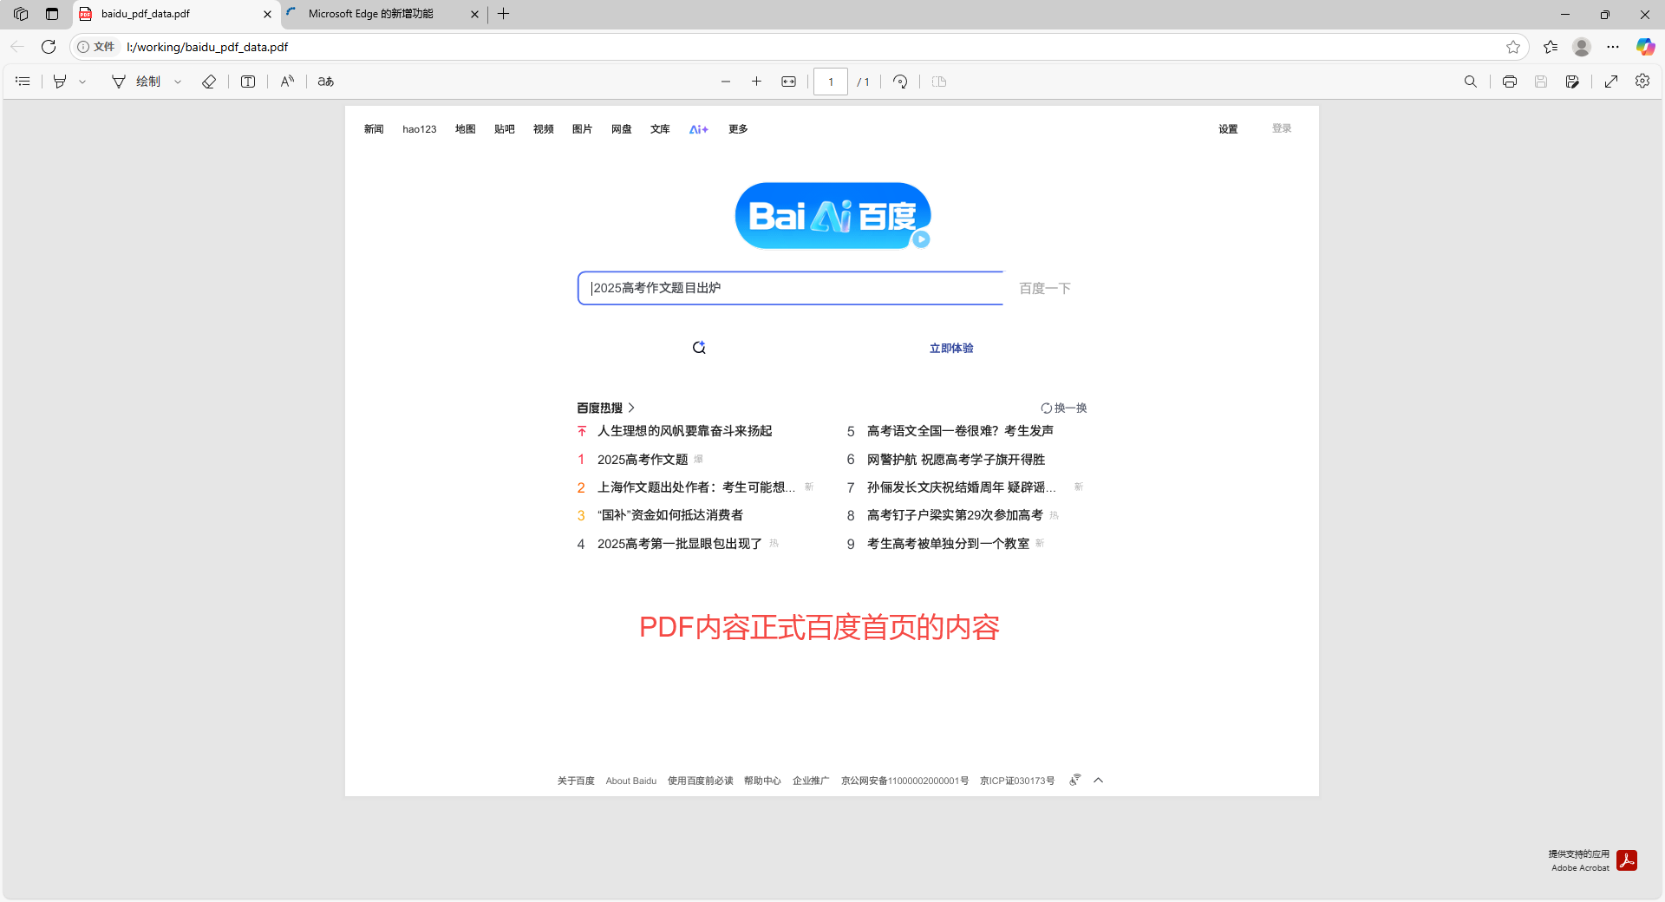Open the browser profile menu

pyautogui.click(x=1582, y=47)
